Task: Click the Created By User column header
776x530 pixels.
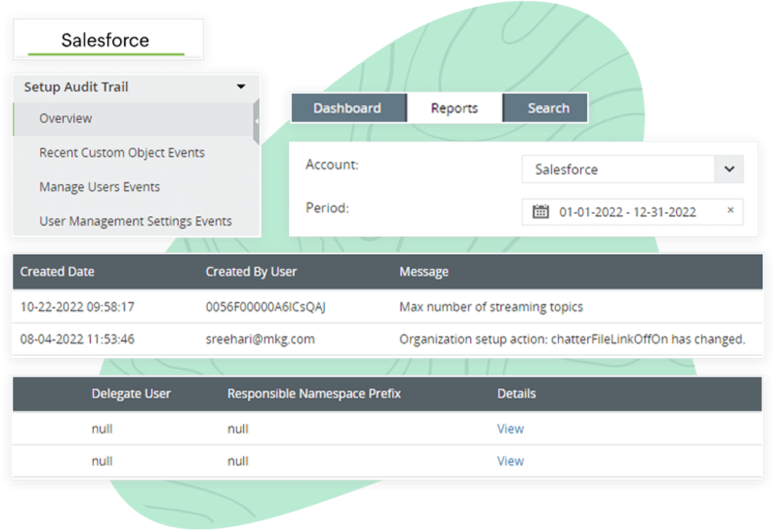Action: click(x=251, y=271)
